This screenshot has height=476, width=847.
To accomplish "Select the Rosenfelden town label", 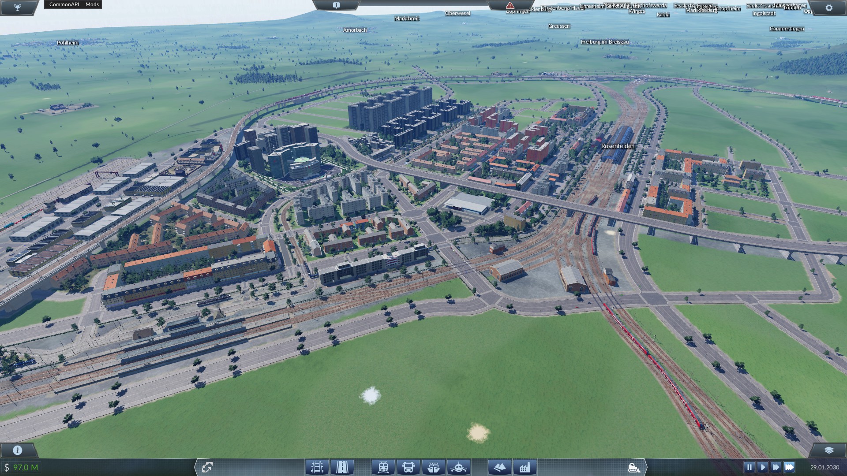I will coord(618,146).
